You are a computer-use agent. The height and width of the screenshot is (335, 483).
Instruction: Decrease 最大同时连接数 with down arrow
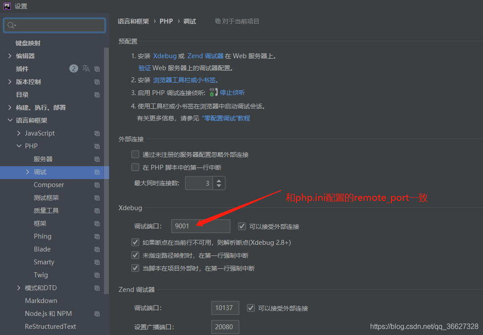[x=219, y=186]
